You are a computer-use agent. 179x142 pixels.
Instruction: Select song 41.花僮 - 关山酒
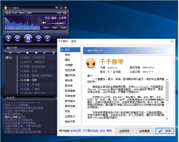click(38, 84)
